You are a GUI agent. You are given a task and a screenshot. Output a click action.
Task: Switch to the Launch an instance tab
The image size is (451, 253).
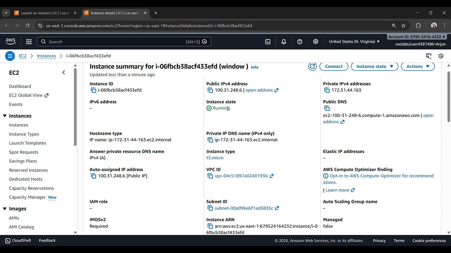[45, 13]
